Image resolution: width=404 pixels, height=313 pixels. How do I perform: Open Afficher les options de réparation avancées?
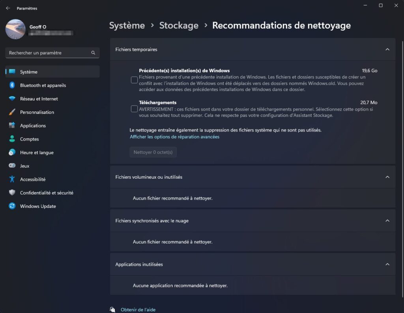coord(174,137)
